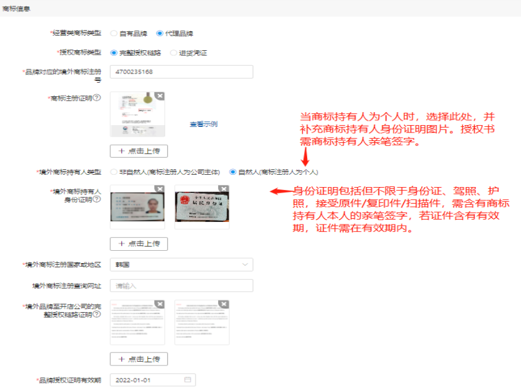The image size is (521, 390).
Task: Delete the second holder identity card image
Action: [224, 189]
